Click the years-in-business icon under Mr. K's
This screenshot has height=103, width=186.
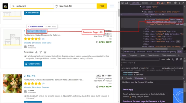pos(25,91)
